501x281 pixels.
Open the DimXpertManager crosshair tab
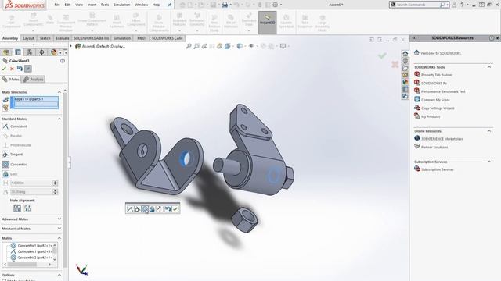point(41,52)
